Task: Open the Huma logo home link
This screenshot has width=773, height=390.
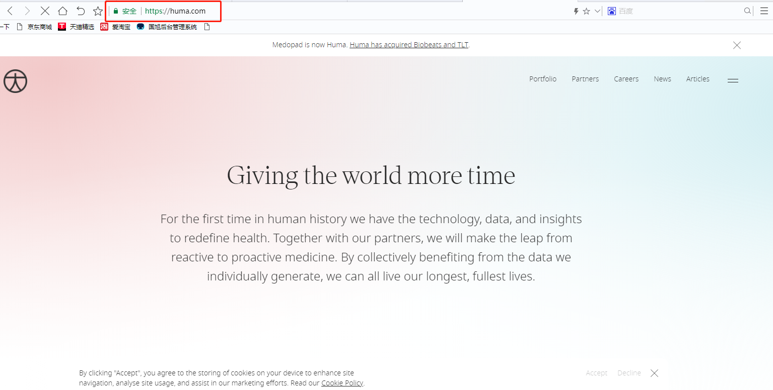Action: [x=15, y=81]
